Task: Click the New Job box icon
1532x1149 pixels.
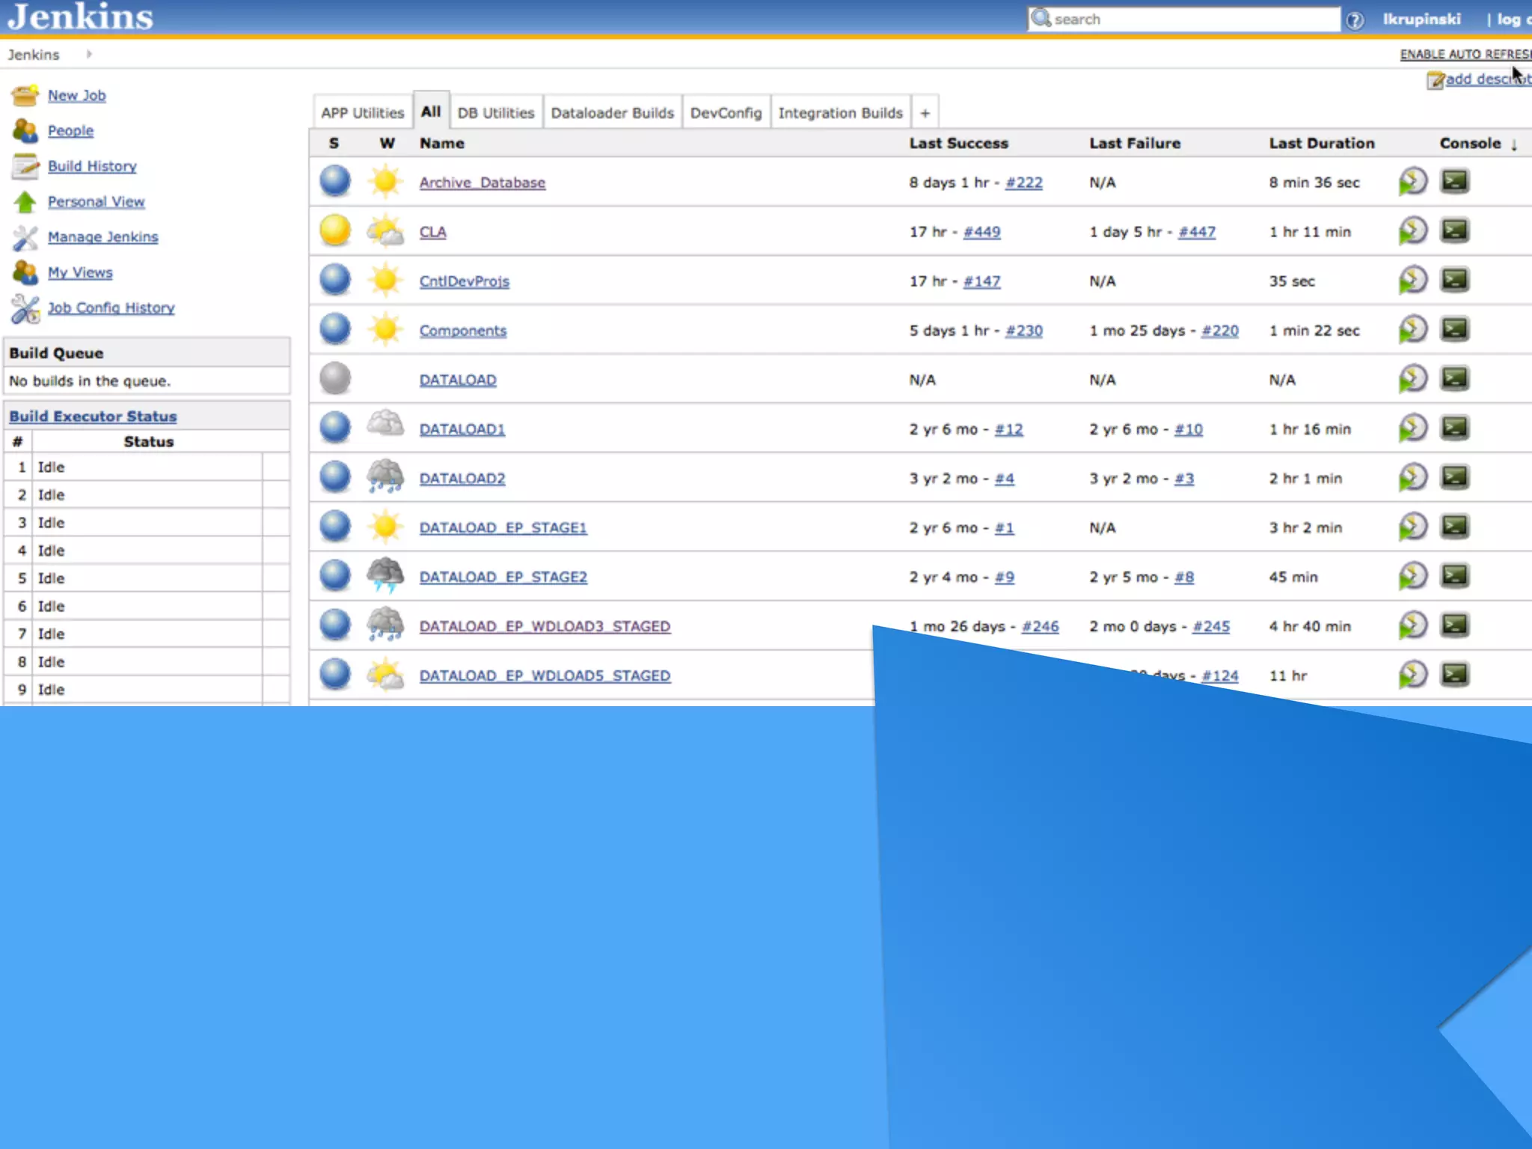Action: [x=25, y=96]
